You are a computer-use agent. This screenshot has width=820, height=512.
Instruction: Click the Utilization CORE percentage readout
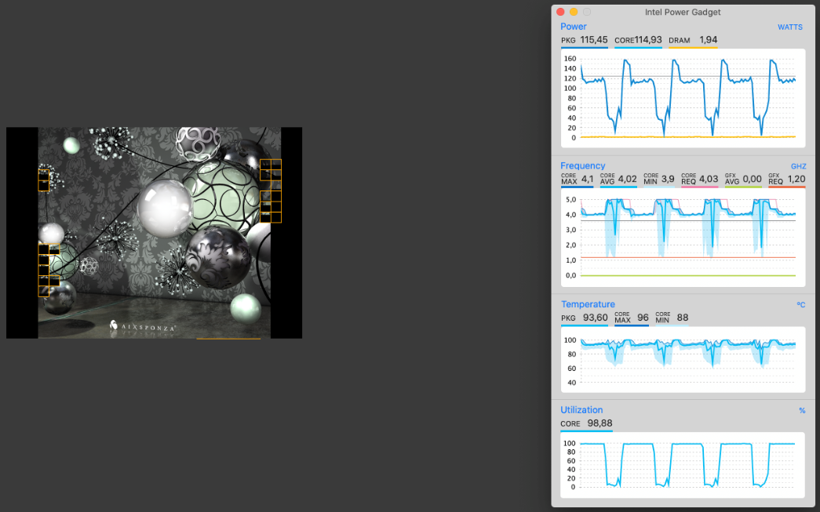(x=586, y=423)
